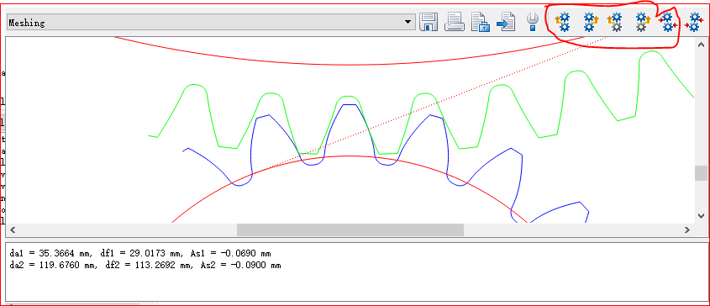Click the save floppy disk icon
This screenshot has width=710, height=306.
[429, 22]
